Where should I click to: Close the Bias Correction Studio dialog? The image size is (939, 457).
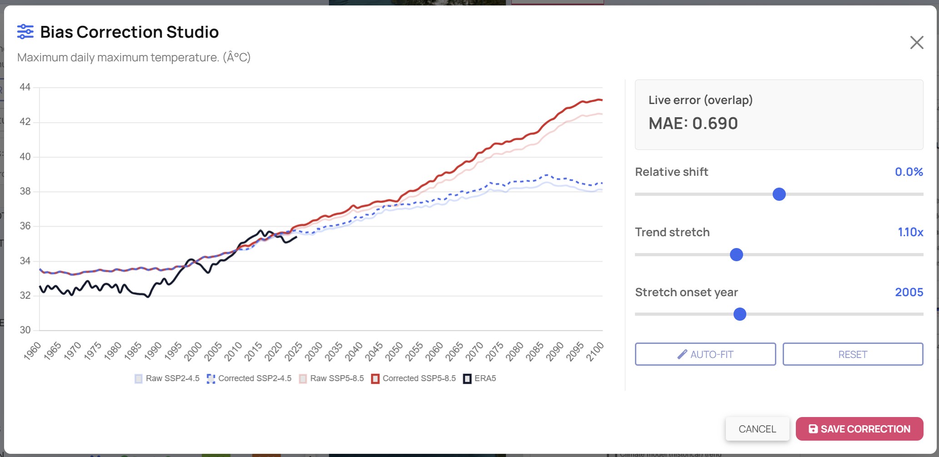tap(917, 42)
